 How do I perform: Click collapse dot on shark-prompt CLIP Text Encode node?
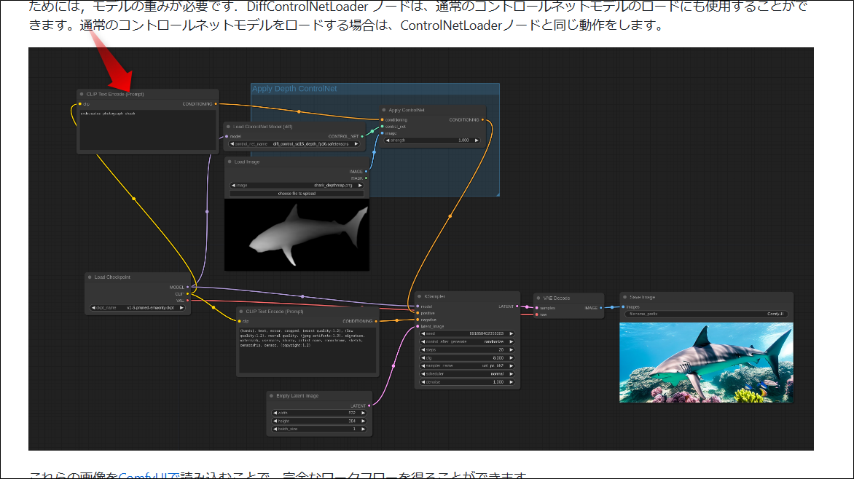click(82, 94)
